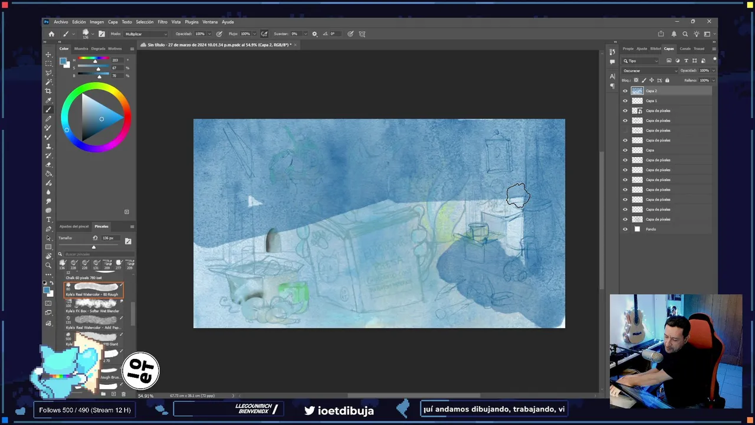
Task: Toggle pressure control for opacity
Action: tap(219, 34)
